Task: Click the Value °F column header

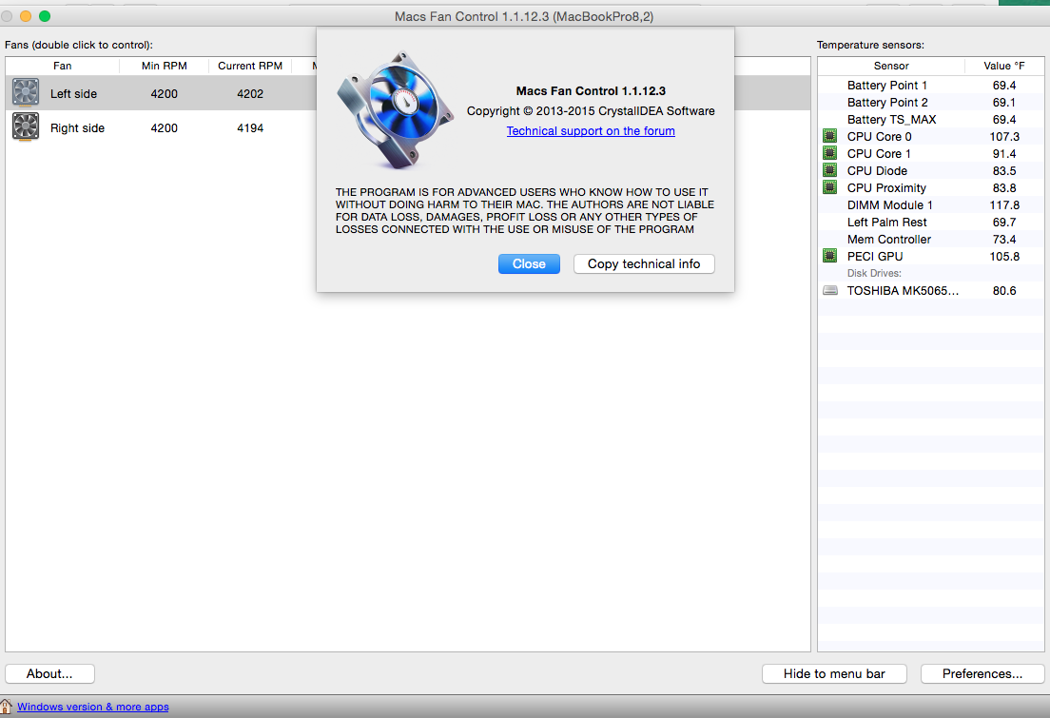Action: tap(1003, 66)
